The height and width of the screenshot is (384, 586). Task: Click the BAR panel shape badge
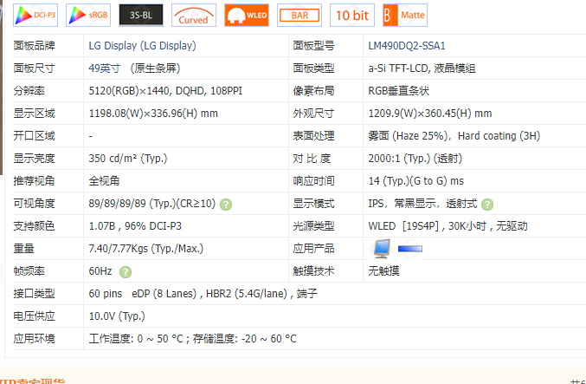click(x=299, y=16)
